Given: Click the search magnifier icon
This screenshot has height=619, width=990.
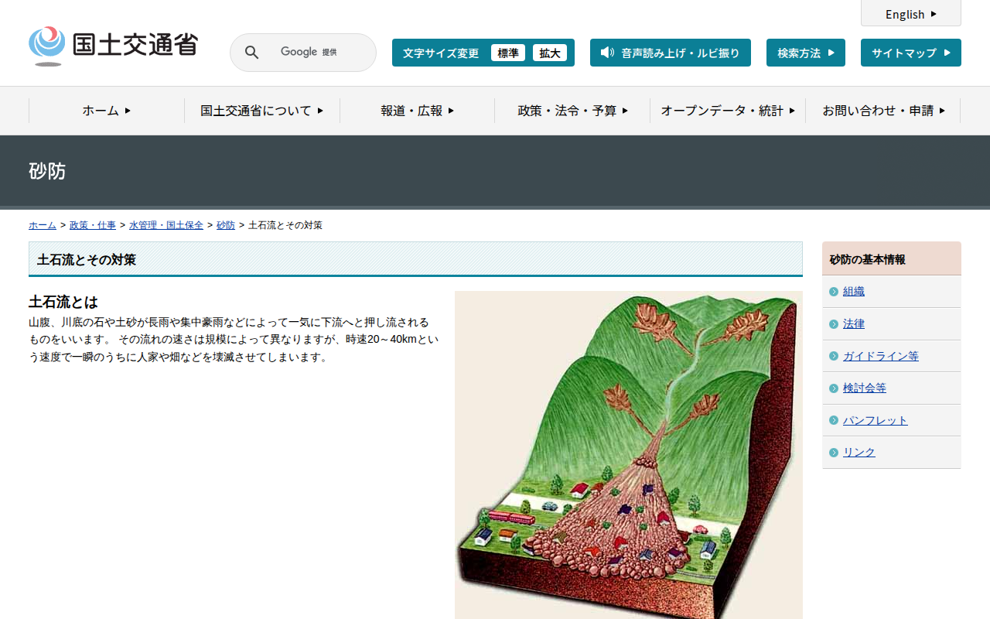Looking at the screenshot, I should click(x=251, y=53).
